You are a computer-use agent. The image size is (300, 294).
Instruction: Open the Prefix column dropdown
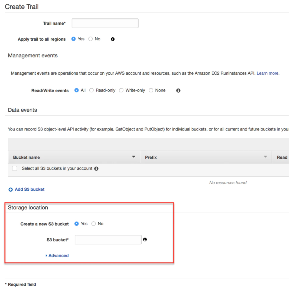tap(265, 156)
